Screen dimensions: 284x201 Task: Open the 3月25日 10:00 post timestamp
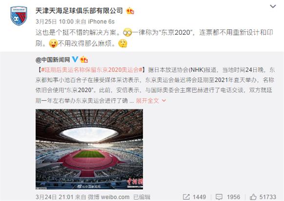pos(54,22)
